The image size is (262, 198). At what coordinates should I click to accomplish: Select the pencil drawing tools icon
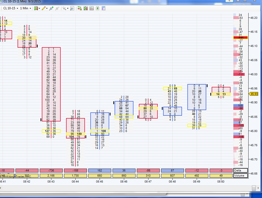(44, 8)
